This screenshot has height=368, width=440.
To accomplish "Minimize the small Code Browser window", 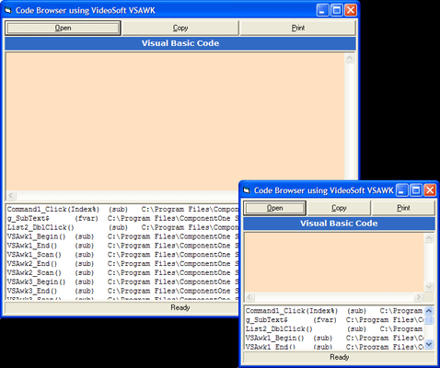I will pos(401,190).
